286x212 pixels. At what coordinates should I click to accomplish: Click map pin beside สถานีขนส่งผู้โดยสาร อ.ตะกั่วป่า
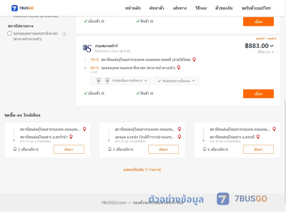point(71,137)
